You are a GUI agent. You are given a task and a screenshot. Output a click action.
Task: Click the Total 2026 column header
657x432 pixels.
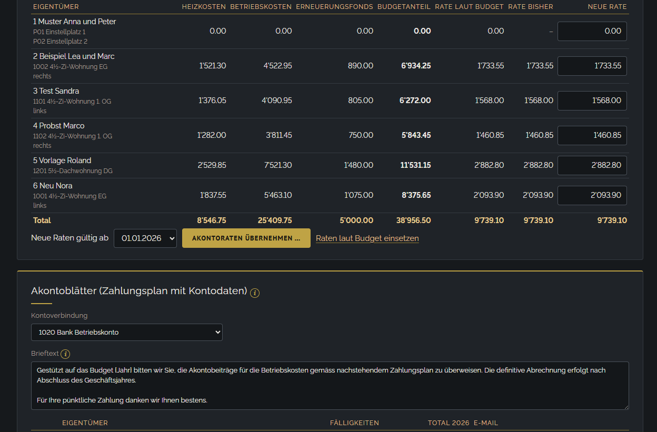[449, 423]
